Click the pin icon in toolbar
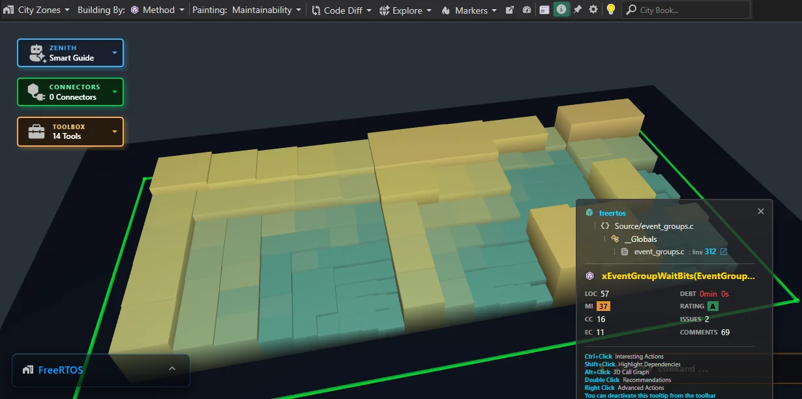Viewport: 802px width, 399px height. pos(578,10)
